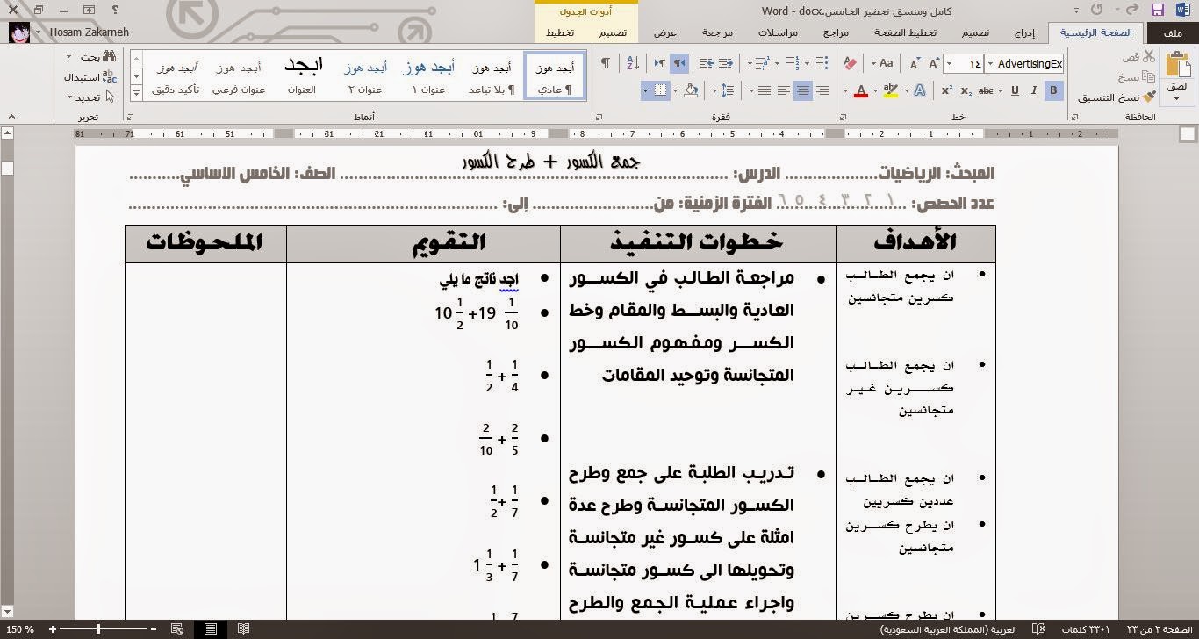Click قص Cut button
Screen dimensions: 1199x639
click(1138, 56)
